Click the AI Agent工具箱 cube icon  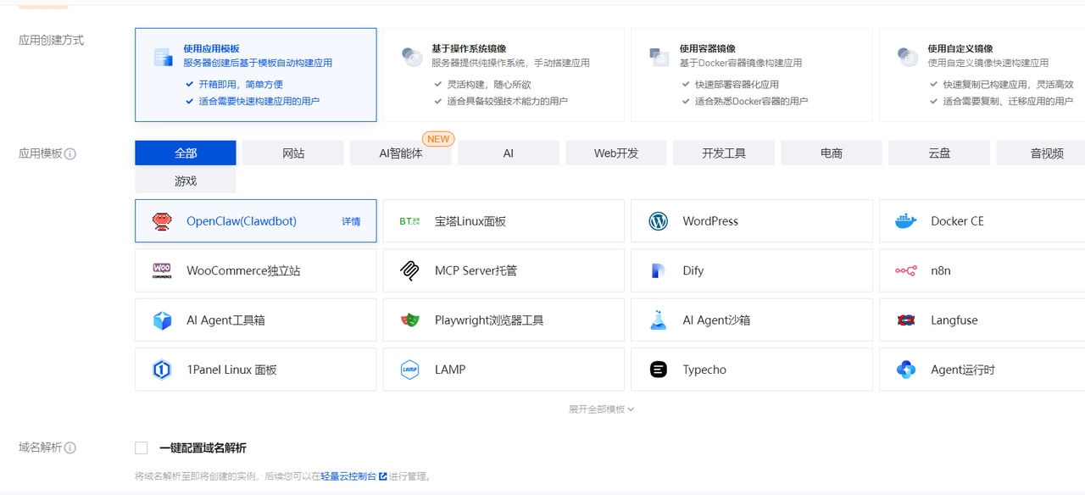[162, 320]
